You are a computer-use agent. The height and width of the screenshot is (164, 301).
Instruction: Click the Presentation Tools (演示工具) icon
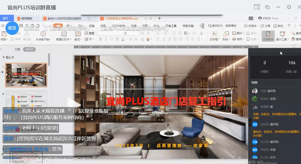click(282, 34)
